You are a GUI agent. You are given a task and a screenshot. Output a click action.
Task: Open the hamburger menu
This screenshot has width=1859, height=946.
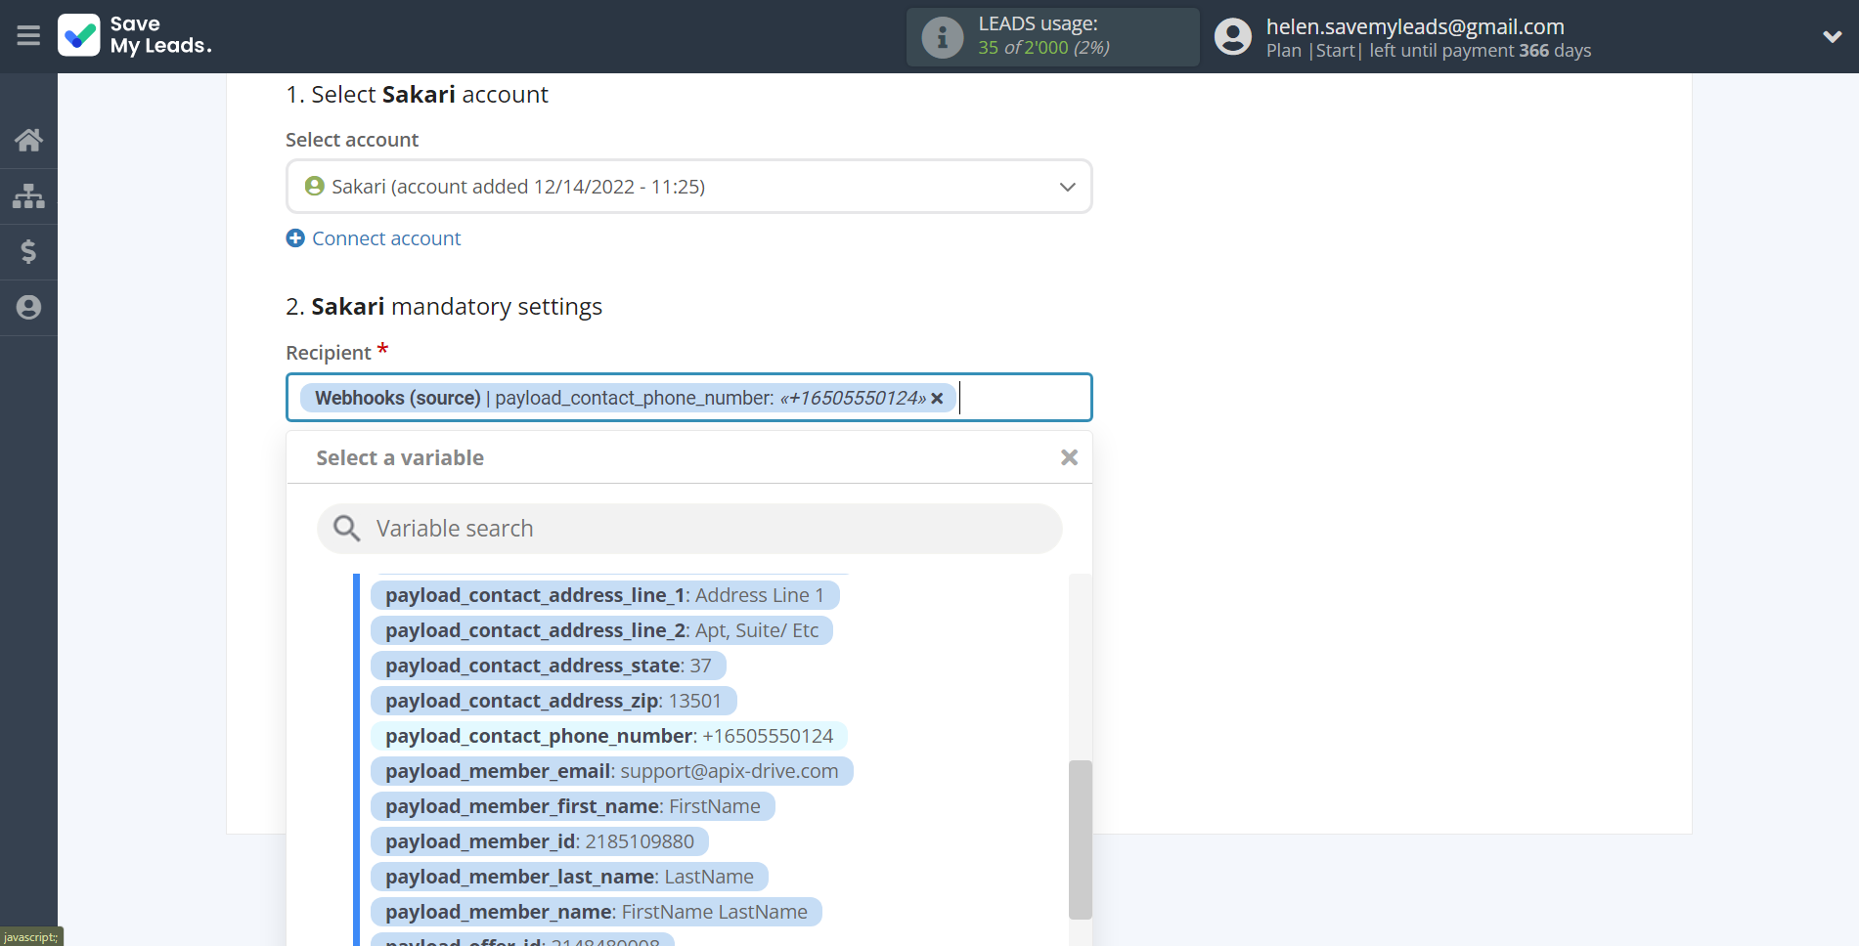tap(28, 36)
